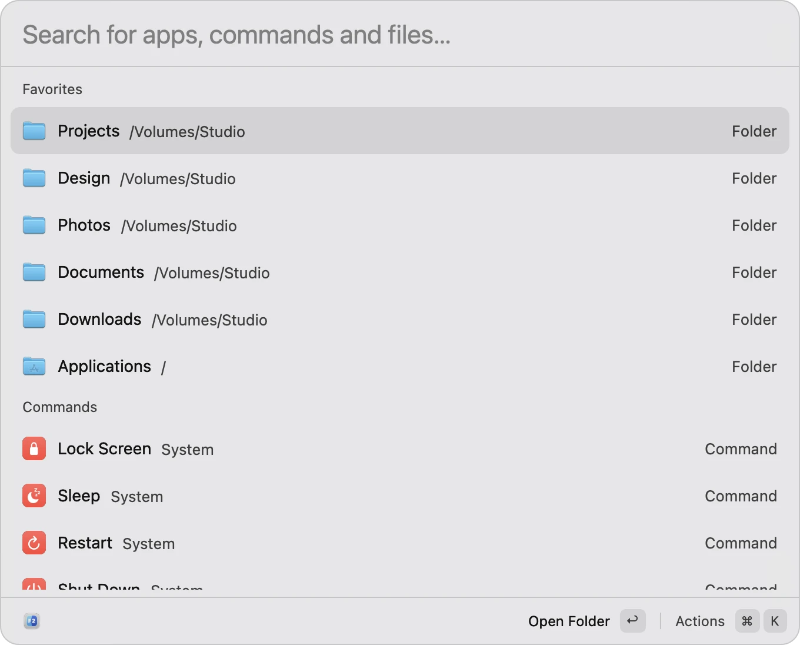
Task: Select the Photos folder name
Action: [x=84, y=225]
